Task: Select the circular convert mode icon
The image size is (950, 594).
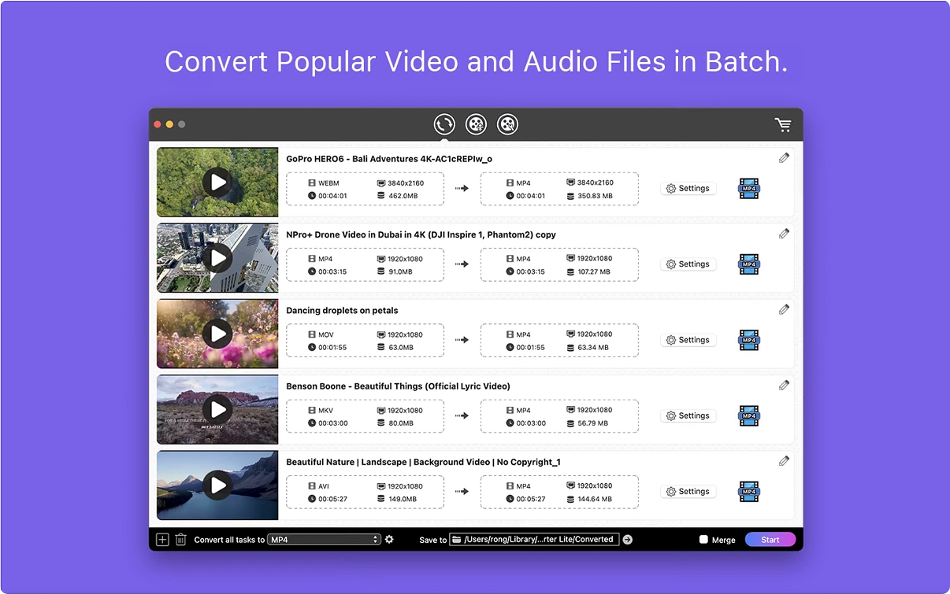Action: [x=444, y=124]
